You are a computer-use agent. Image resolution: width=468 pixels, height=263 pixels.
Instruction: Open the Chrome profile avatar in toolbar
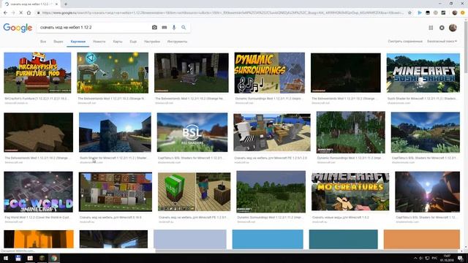(455, 13)
